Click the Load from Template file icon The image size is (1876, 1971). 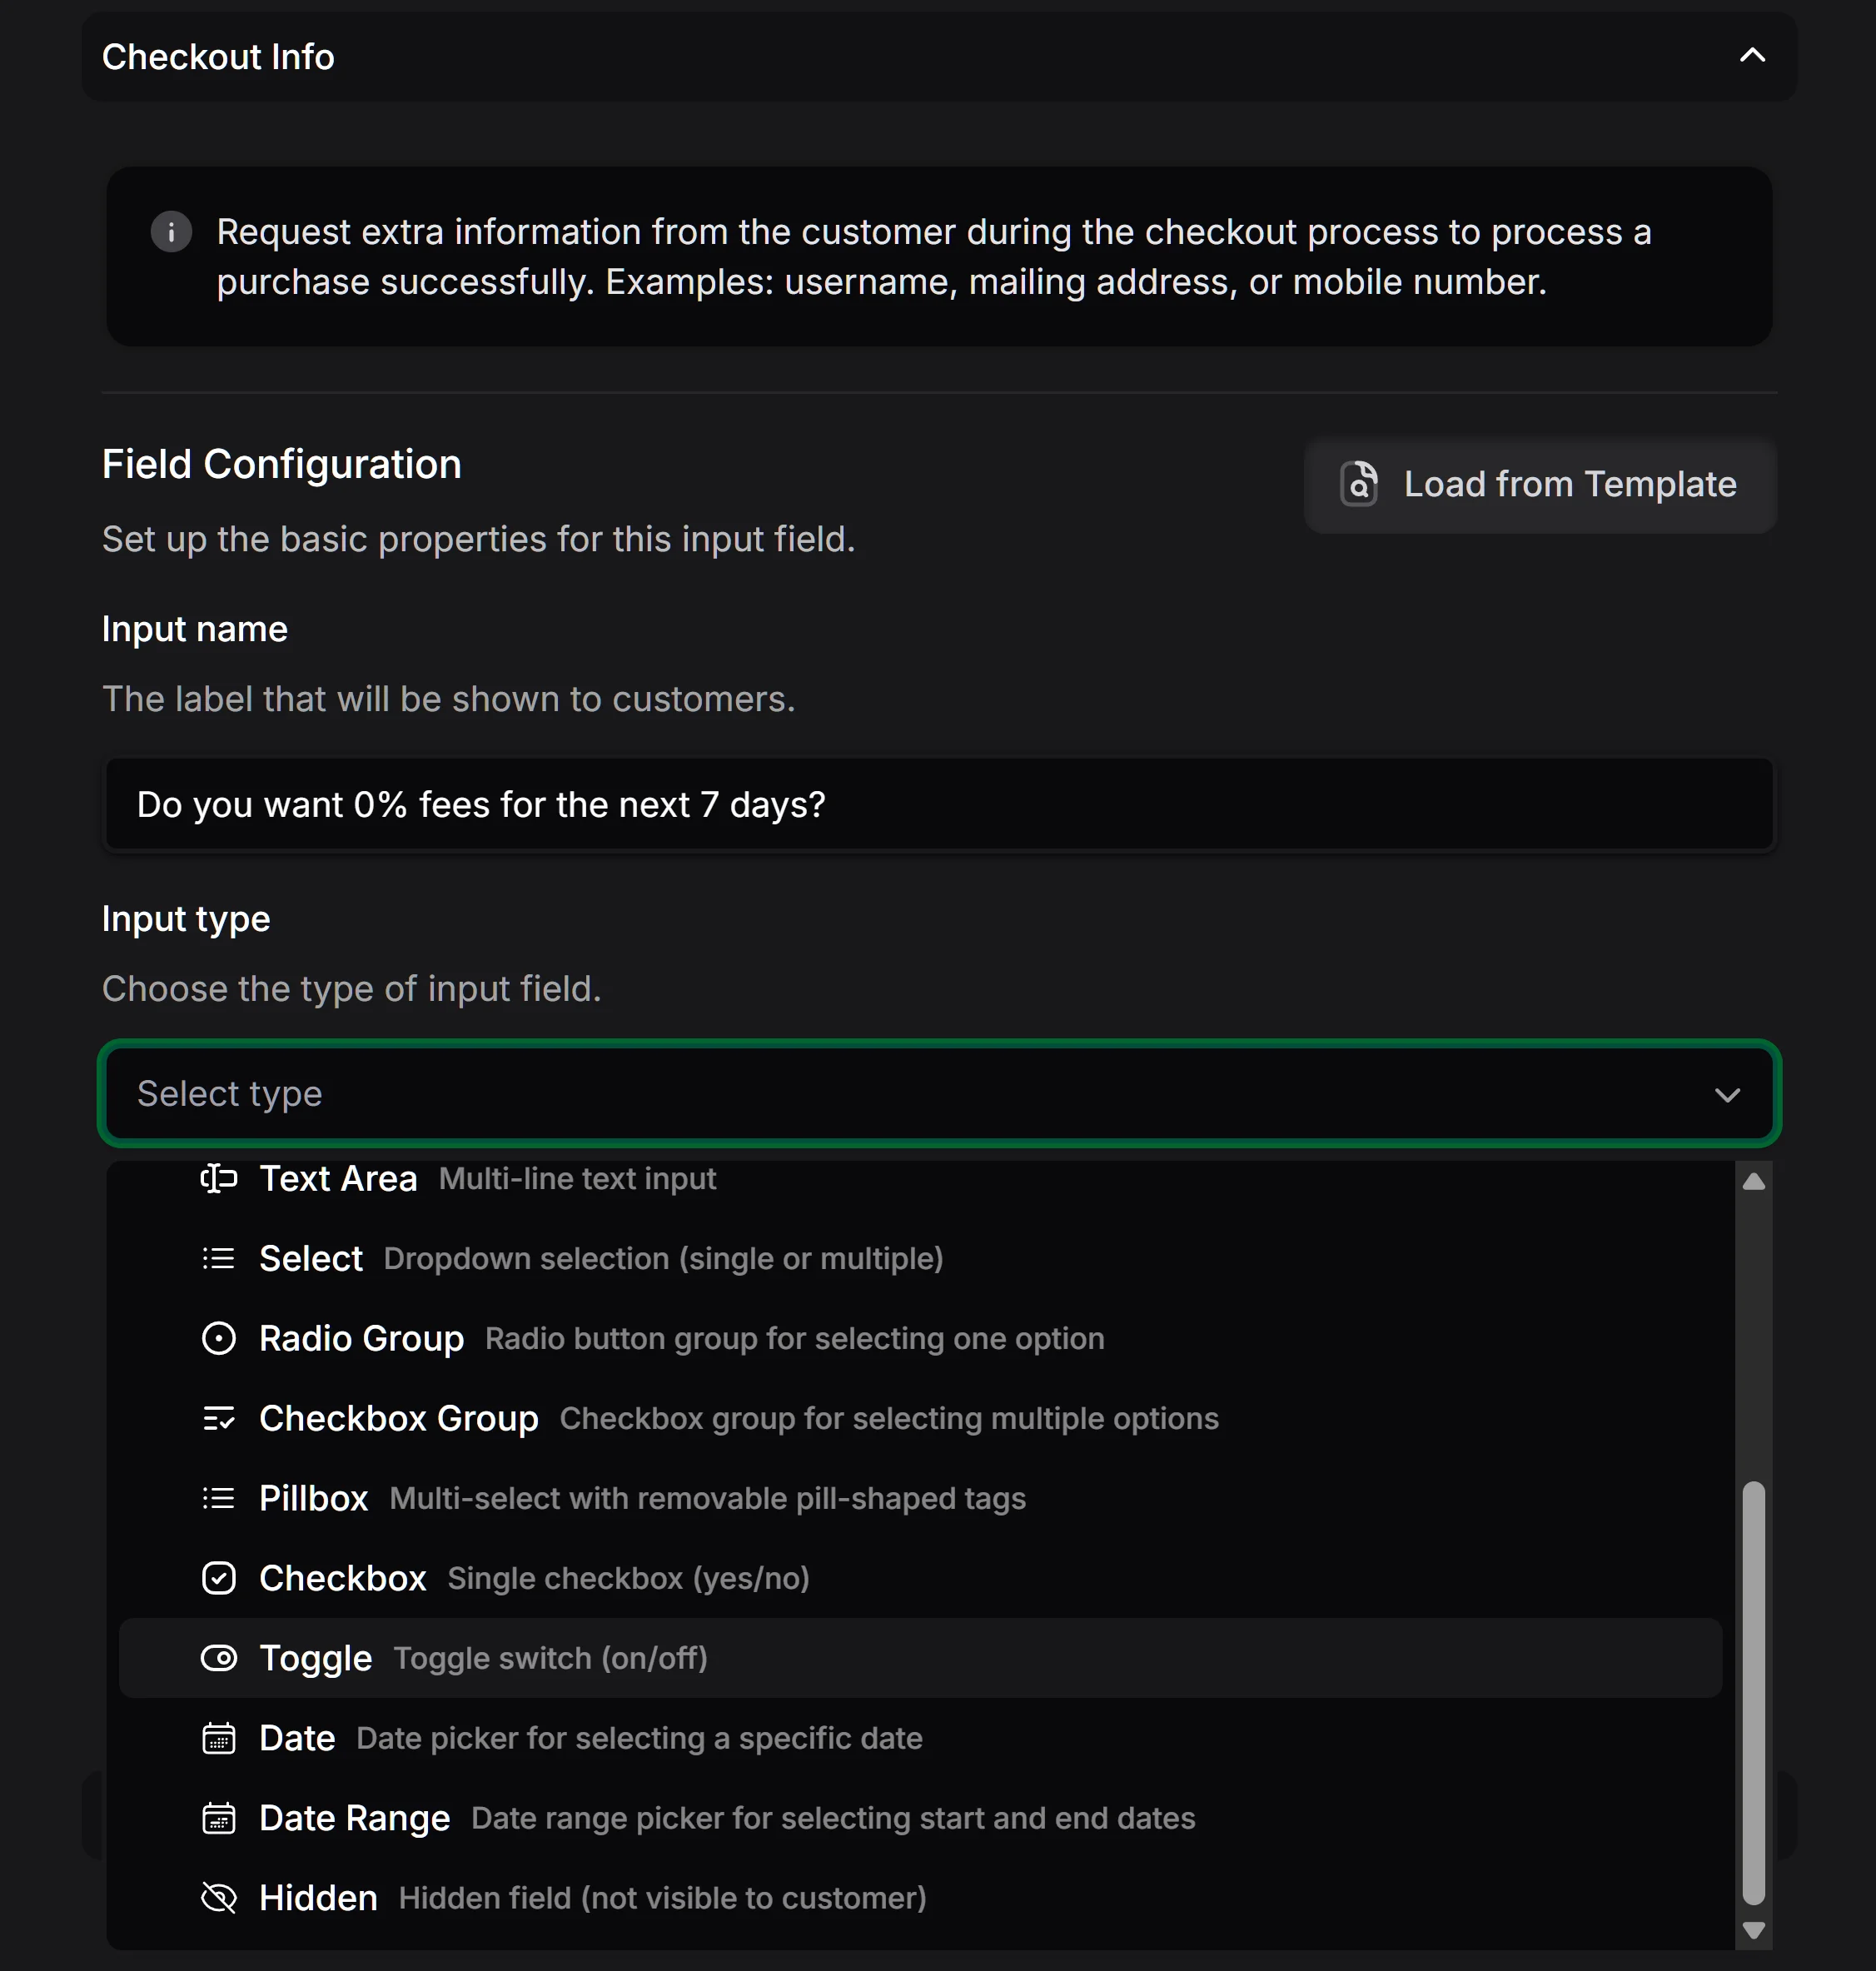(1358, 484)
